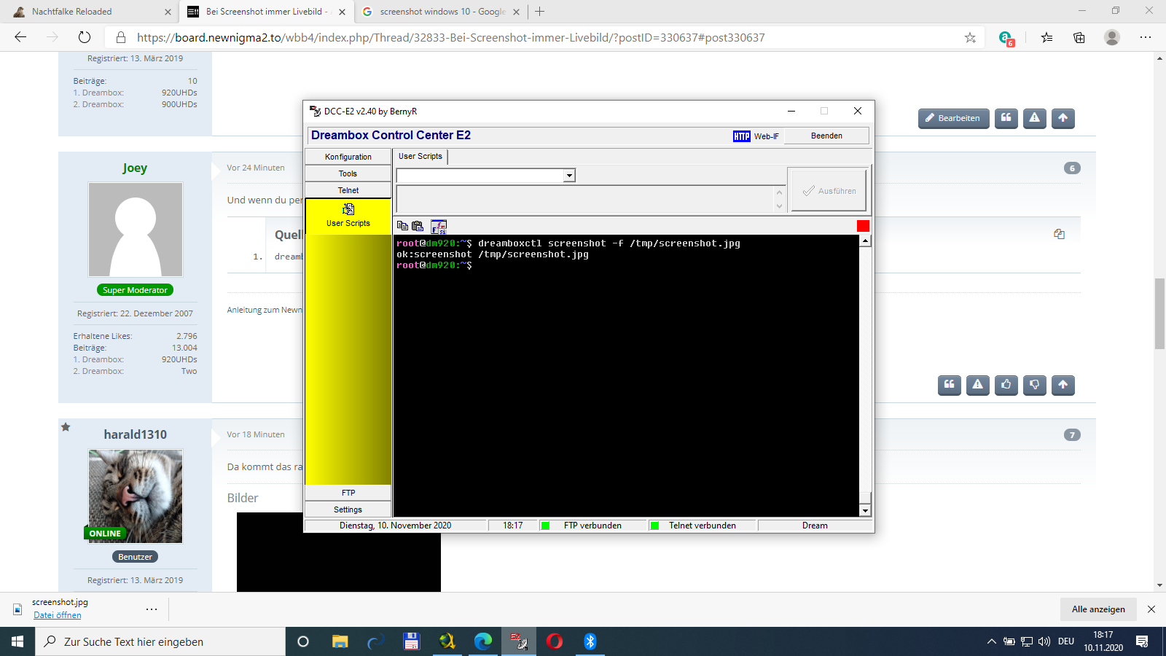Screen dimensions: 1166x656
Task: Open the HTTP Web-IF interface
Action: tap(756, 136)
